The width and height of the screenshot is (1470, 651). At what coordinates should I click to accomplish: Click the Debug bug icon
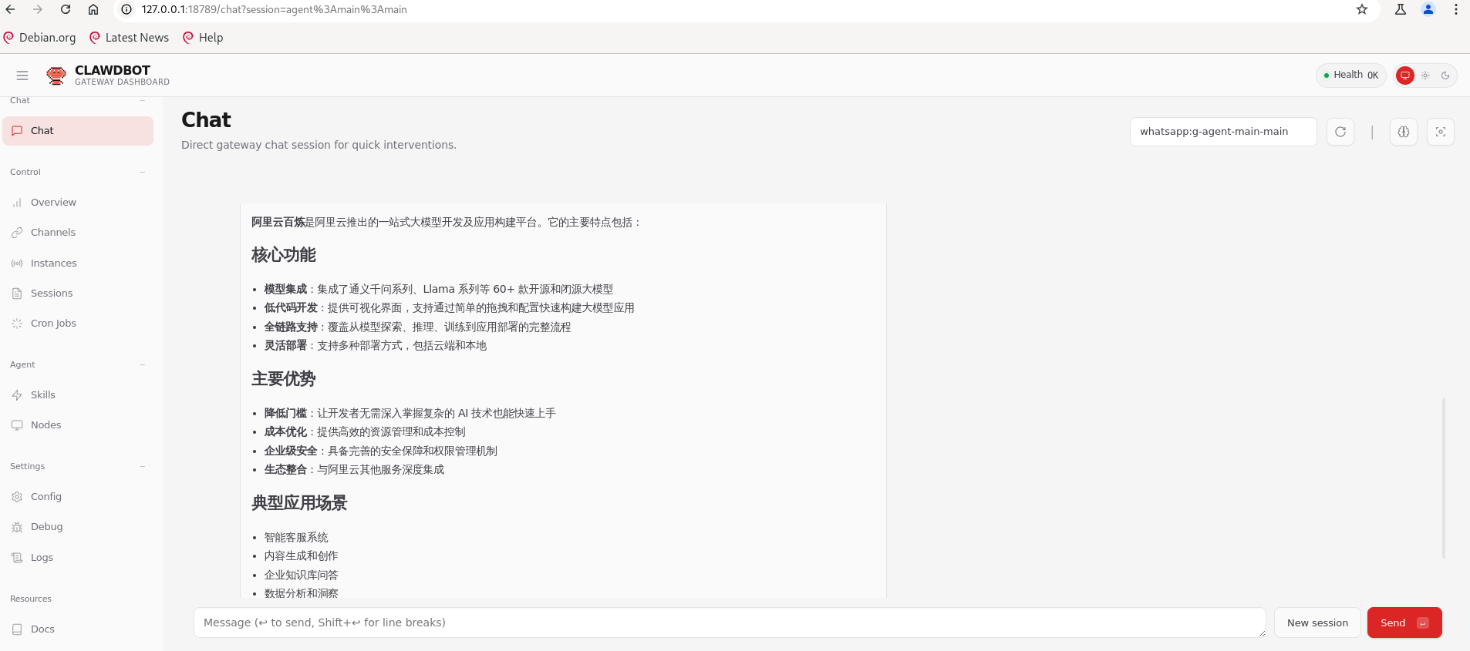17,527
